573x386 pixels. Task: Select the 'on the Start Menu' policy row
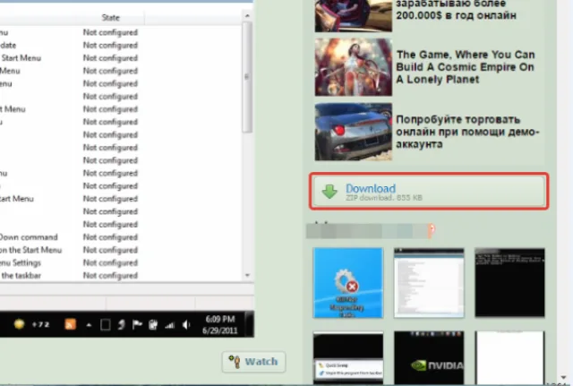click(x=121, y=250)
